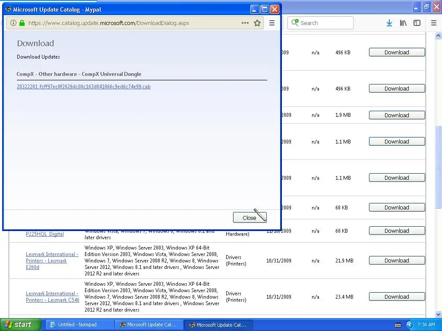Switch to first Microsoft Update Catalog taskbar item
Viewport: 442px width, 331px height.
click(149, 325)
